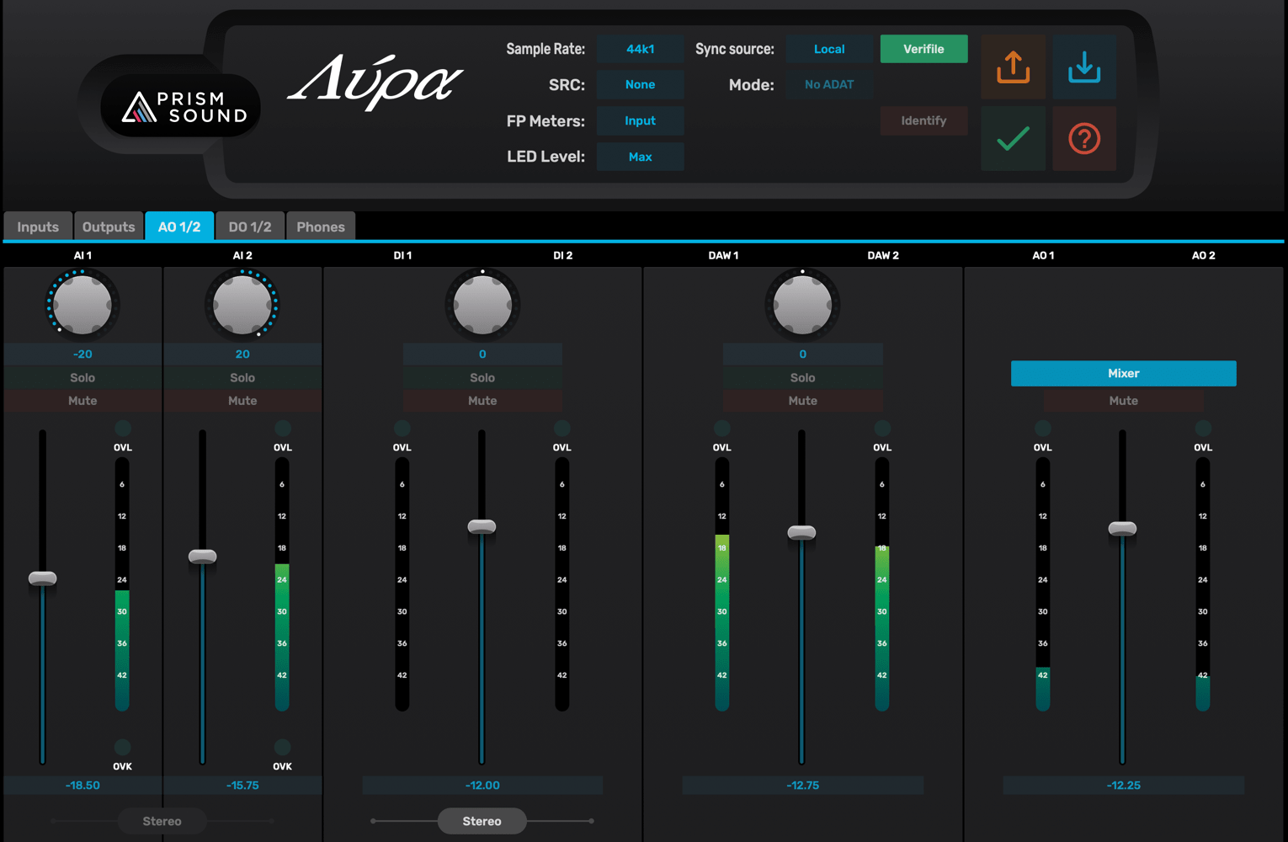Image resolution: width=1288 pixels, height=842 pixels.
Task: Click the DI 2 OVL indicator
Action: 562,428
